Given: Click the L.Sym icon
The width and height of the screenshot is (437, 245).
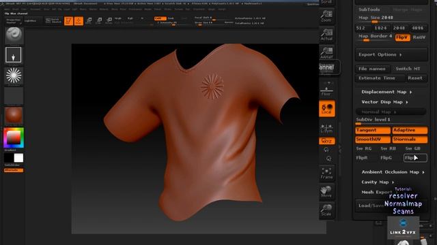Looking at the screenshot, I should (x=326, y=129).
